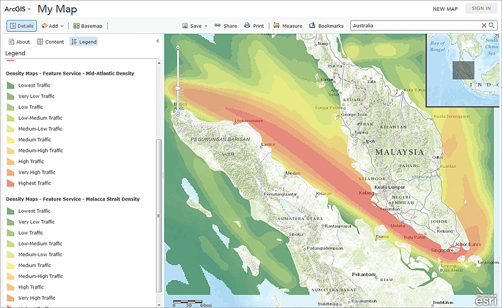Viewport: 502px width, 308px height.
Task: Click Malacca Strait Very High Traffic swatch
Action: (x=11, y=298)
